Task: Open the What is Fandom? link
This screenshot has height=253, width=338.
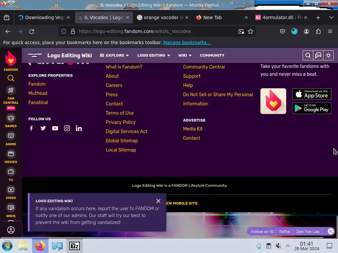Action: tap(124, 67)
